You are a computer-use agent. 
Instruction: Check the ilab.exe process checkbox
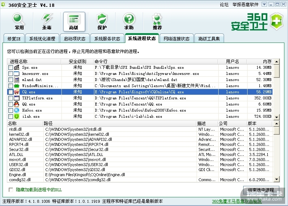10,116
